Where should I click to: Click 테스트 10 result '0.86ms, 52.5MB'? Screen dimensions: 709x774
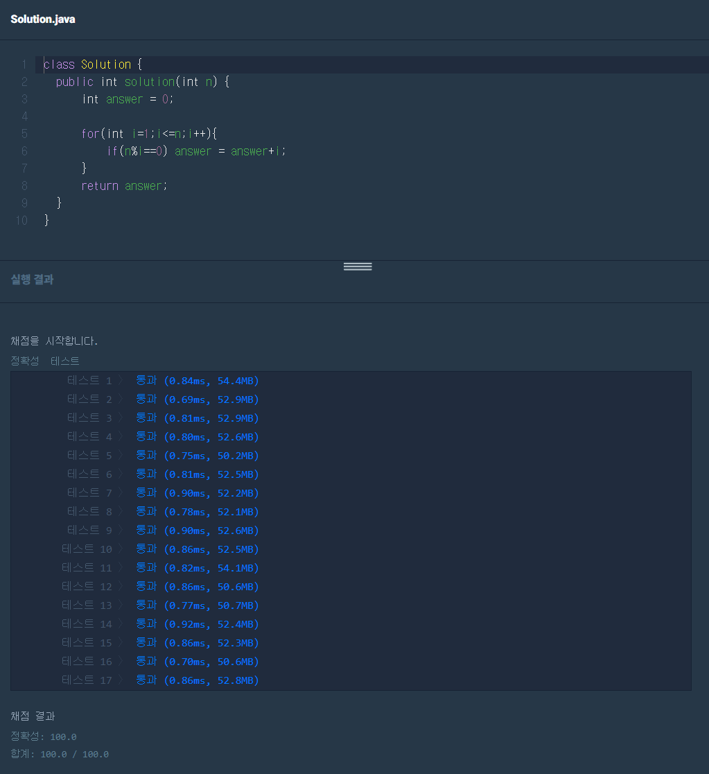pos(211,550)
